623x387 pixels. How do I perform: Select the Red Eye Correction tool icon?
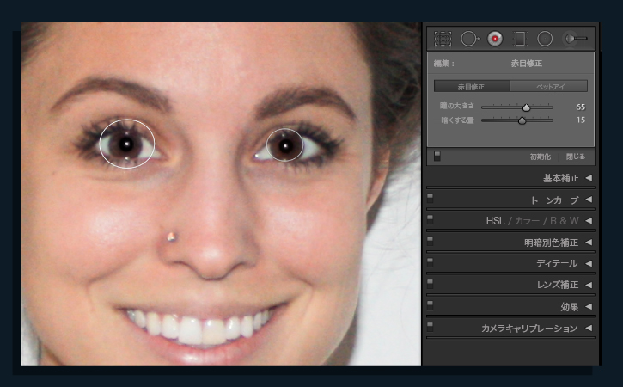coord(495,39)
